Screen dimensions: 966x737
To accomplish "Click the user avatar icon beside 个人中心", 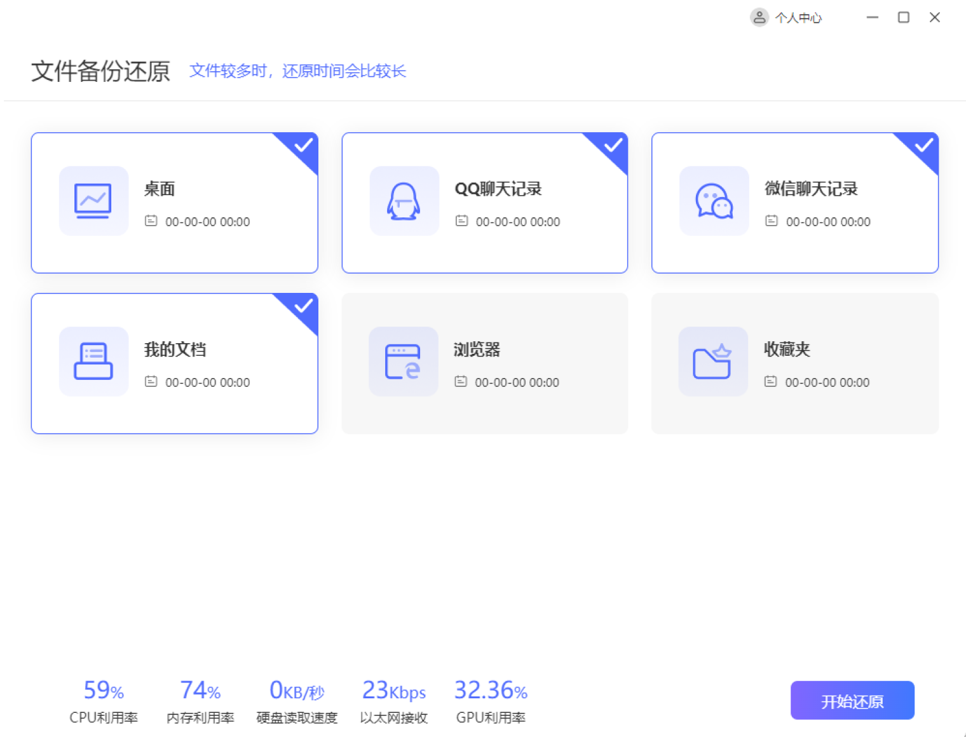I will pos(759,18).
